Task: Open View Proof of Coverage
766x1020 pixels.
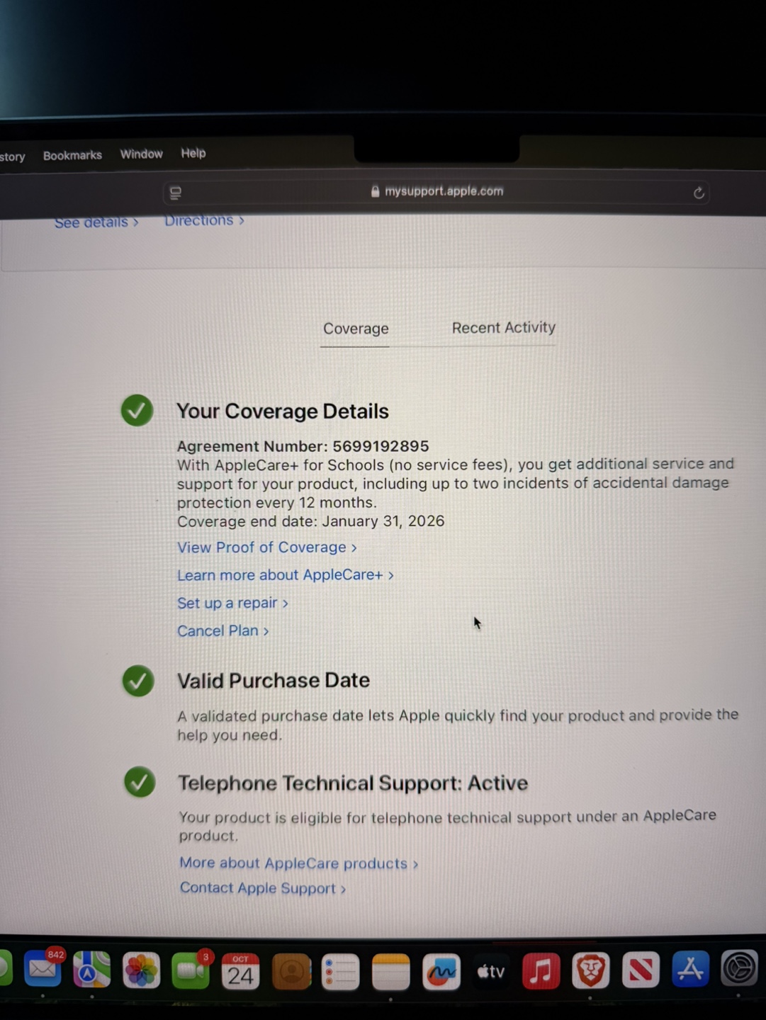Action: click(x=267, y=548)
